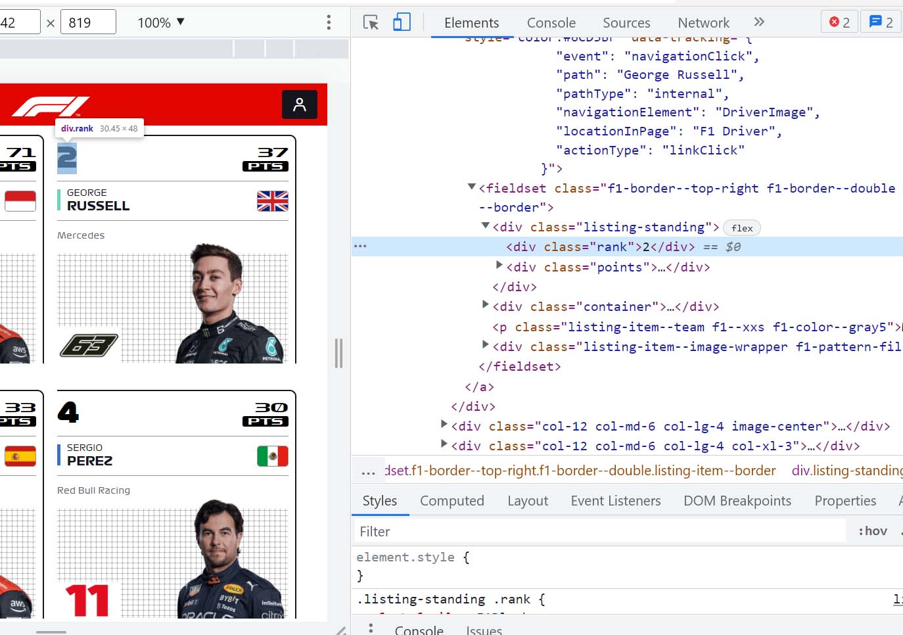
Task: Click the PEREZ driver name
Action: (89, 461)
